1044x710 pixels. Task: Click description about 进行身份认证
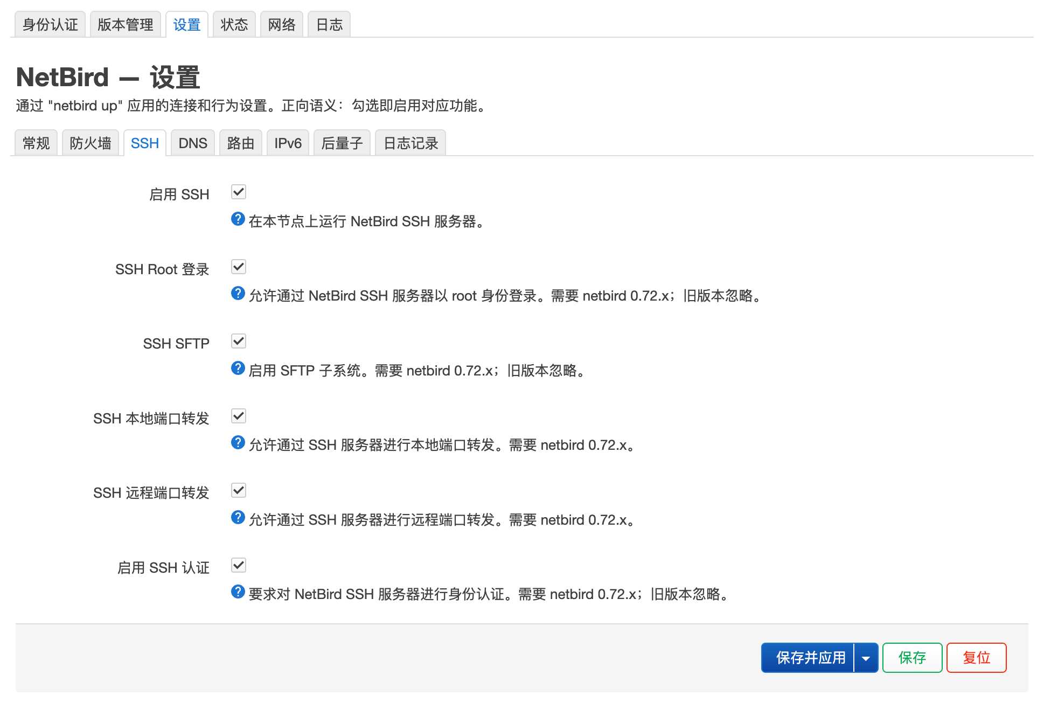coord(490,594)
